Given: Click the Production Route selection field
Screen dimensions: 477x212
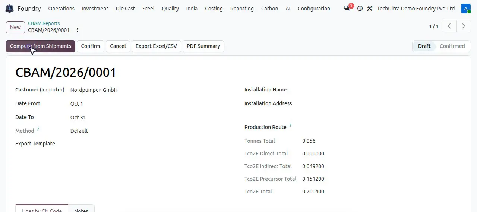Looking at the screenshot, I should [x=382, y=127].
